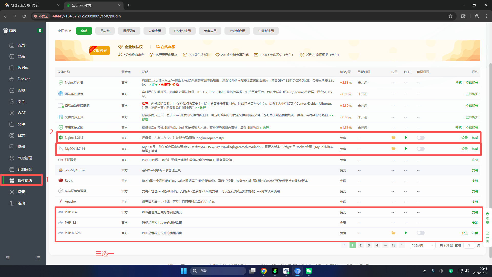Image resolution: width=492 pixels, height=277 pixels.
Task: Click WeChat icon in Windows taskbar
Action: point(309,271)
